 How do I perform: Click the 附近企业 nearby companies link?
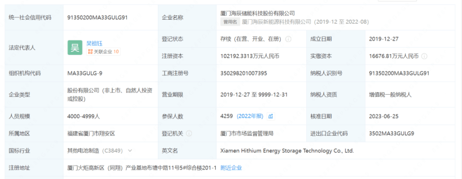231,168
